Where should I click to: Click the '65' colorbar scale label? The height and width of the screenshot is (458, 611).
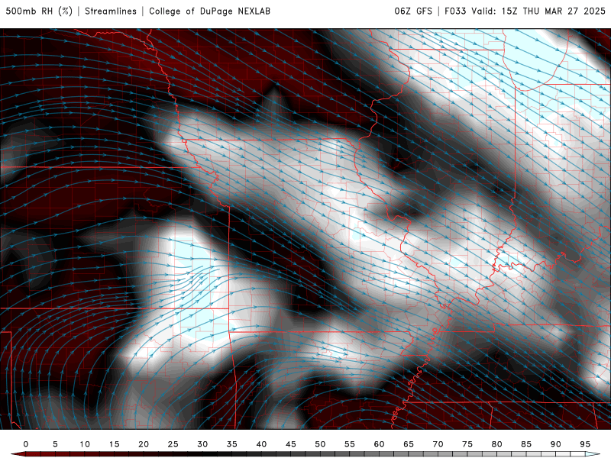click(x=409, y=444)
